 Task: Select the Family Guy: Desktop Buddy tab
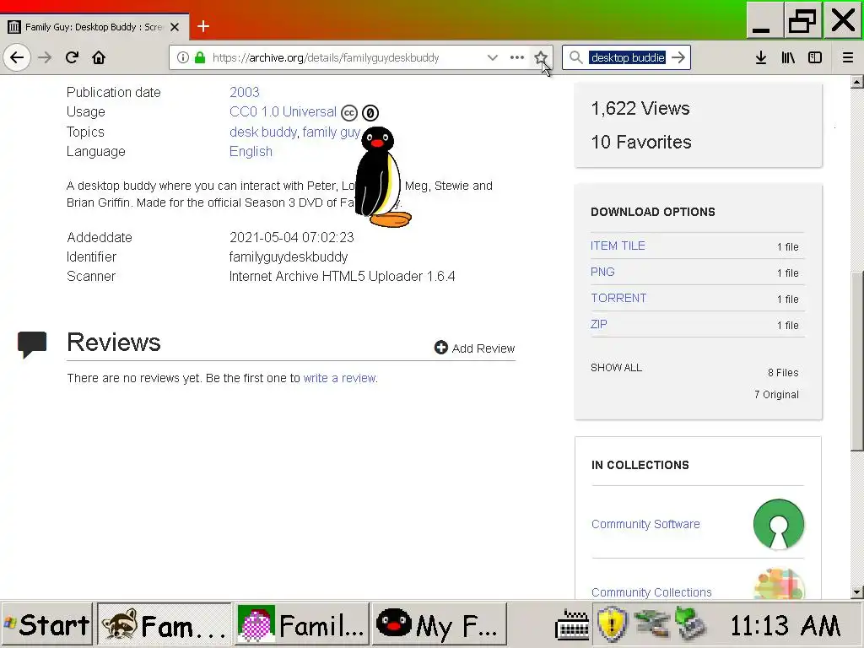pos(94,26)
